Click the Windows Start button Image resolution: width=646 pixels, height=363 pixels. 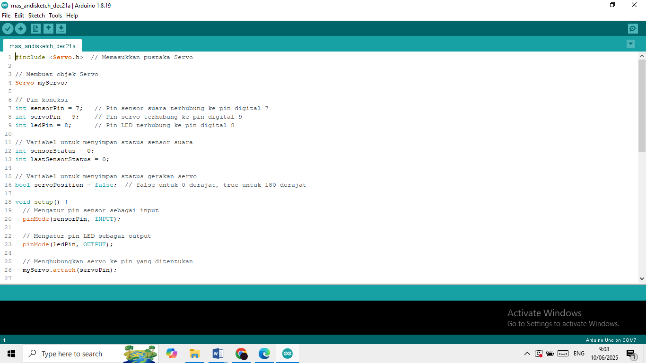coord(11,354)
